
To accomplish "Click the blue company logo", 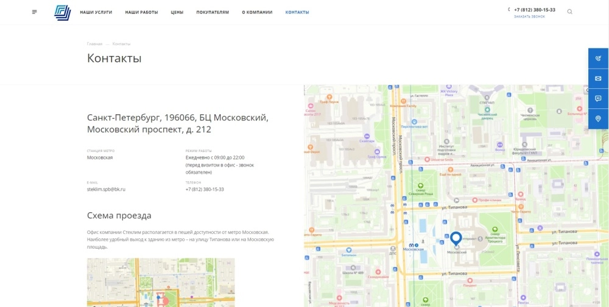I will pyautogui.click(x=62, y=12).
